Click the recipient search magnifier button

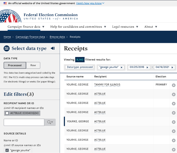click(x=50, y=122)
